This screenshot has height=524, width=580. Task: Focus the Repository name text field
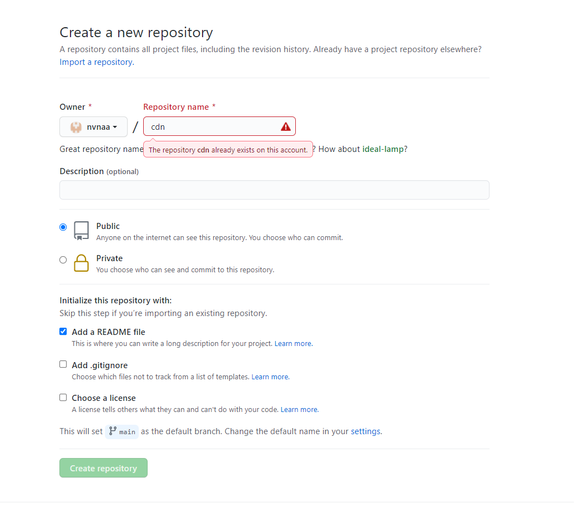pos(214,126)
